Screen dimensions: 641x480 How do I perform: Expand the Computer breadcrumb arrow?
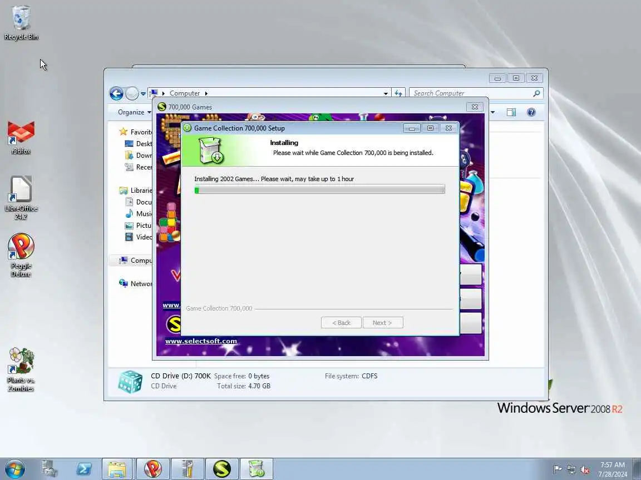point(206,93)
